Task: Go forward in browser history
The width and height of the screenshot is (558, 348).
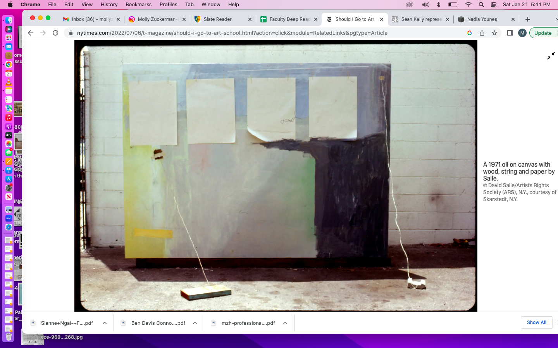Action: [x=43, y=33]
